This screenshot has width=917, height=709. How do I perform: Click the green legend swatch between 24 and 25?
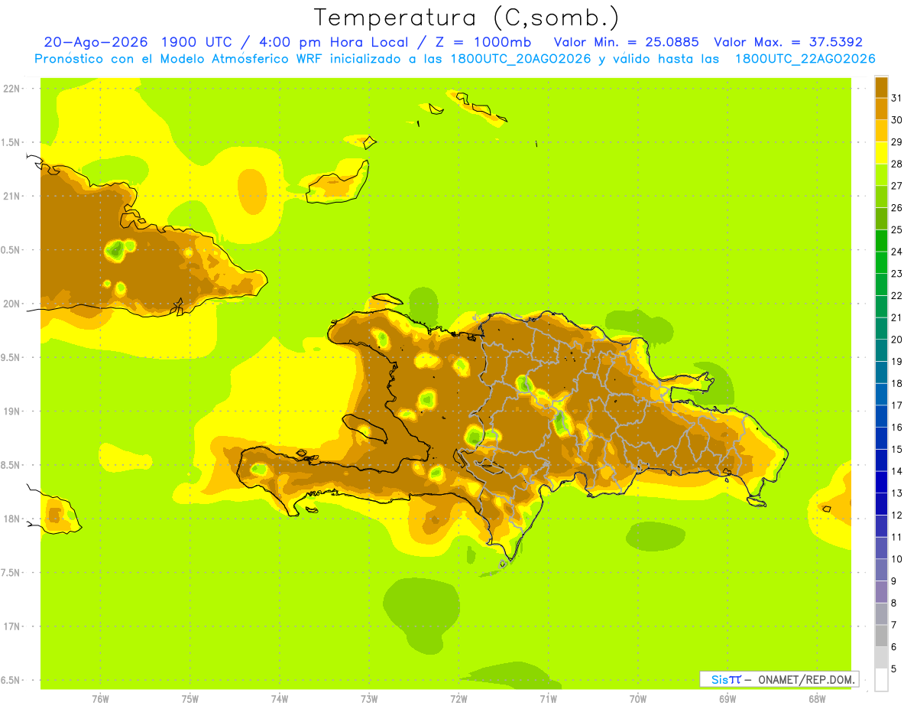pyautogui.click(x=881, y=240)
